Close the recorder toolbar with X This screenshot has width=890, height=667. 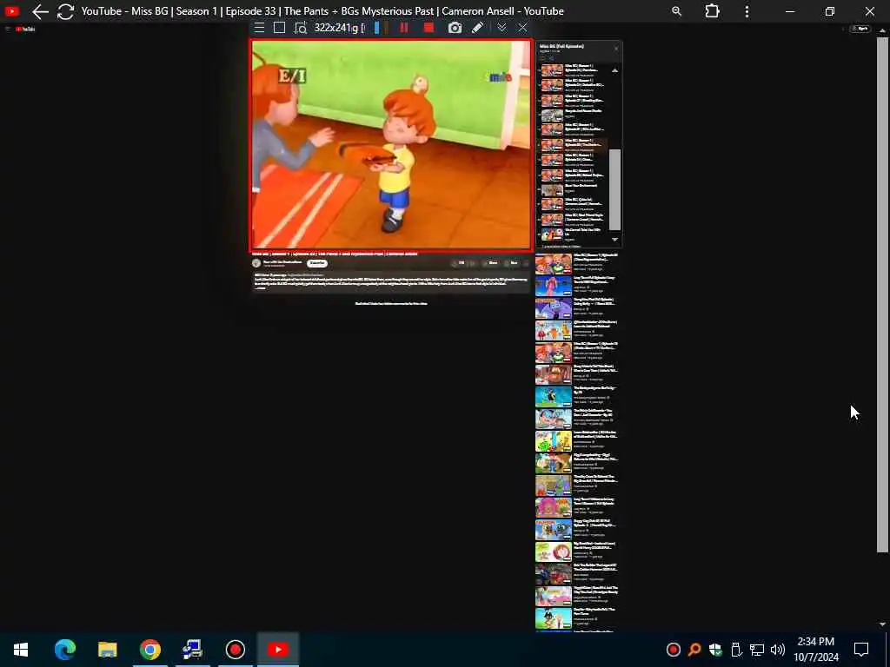pyautogui.click(x=522, y=28)
